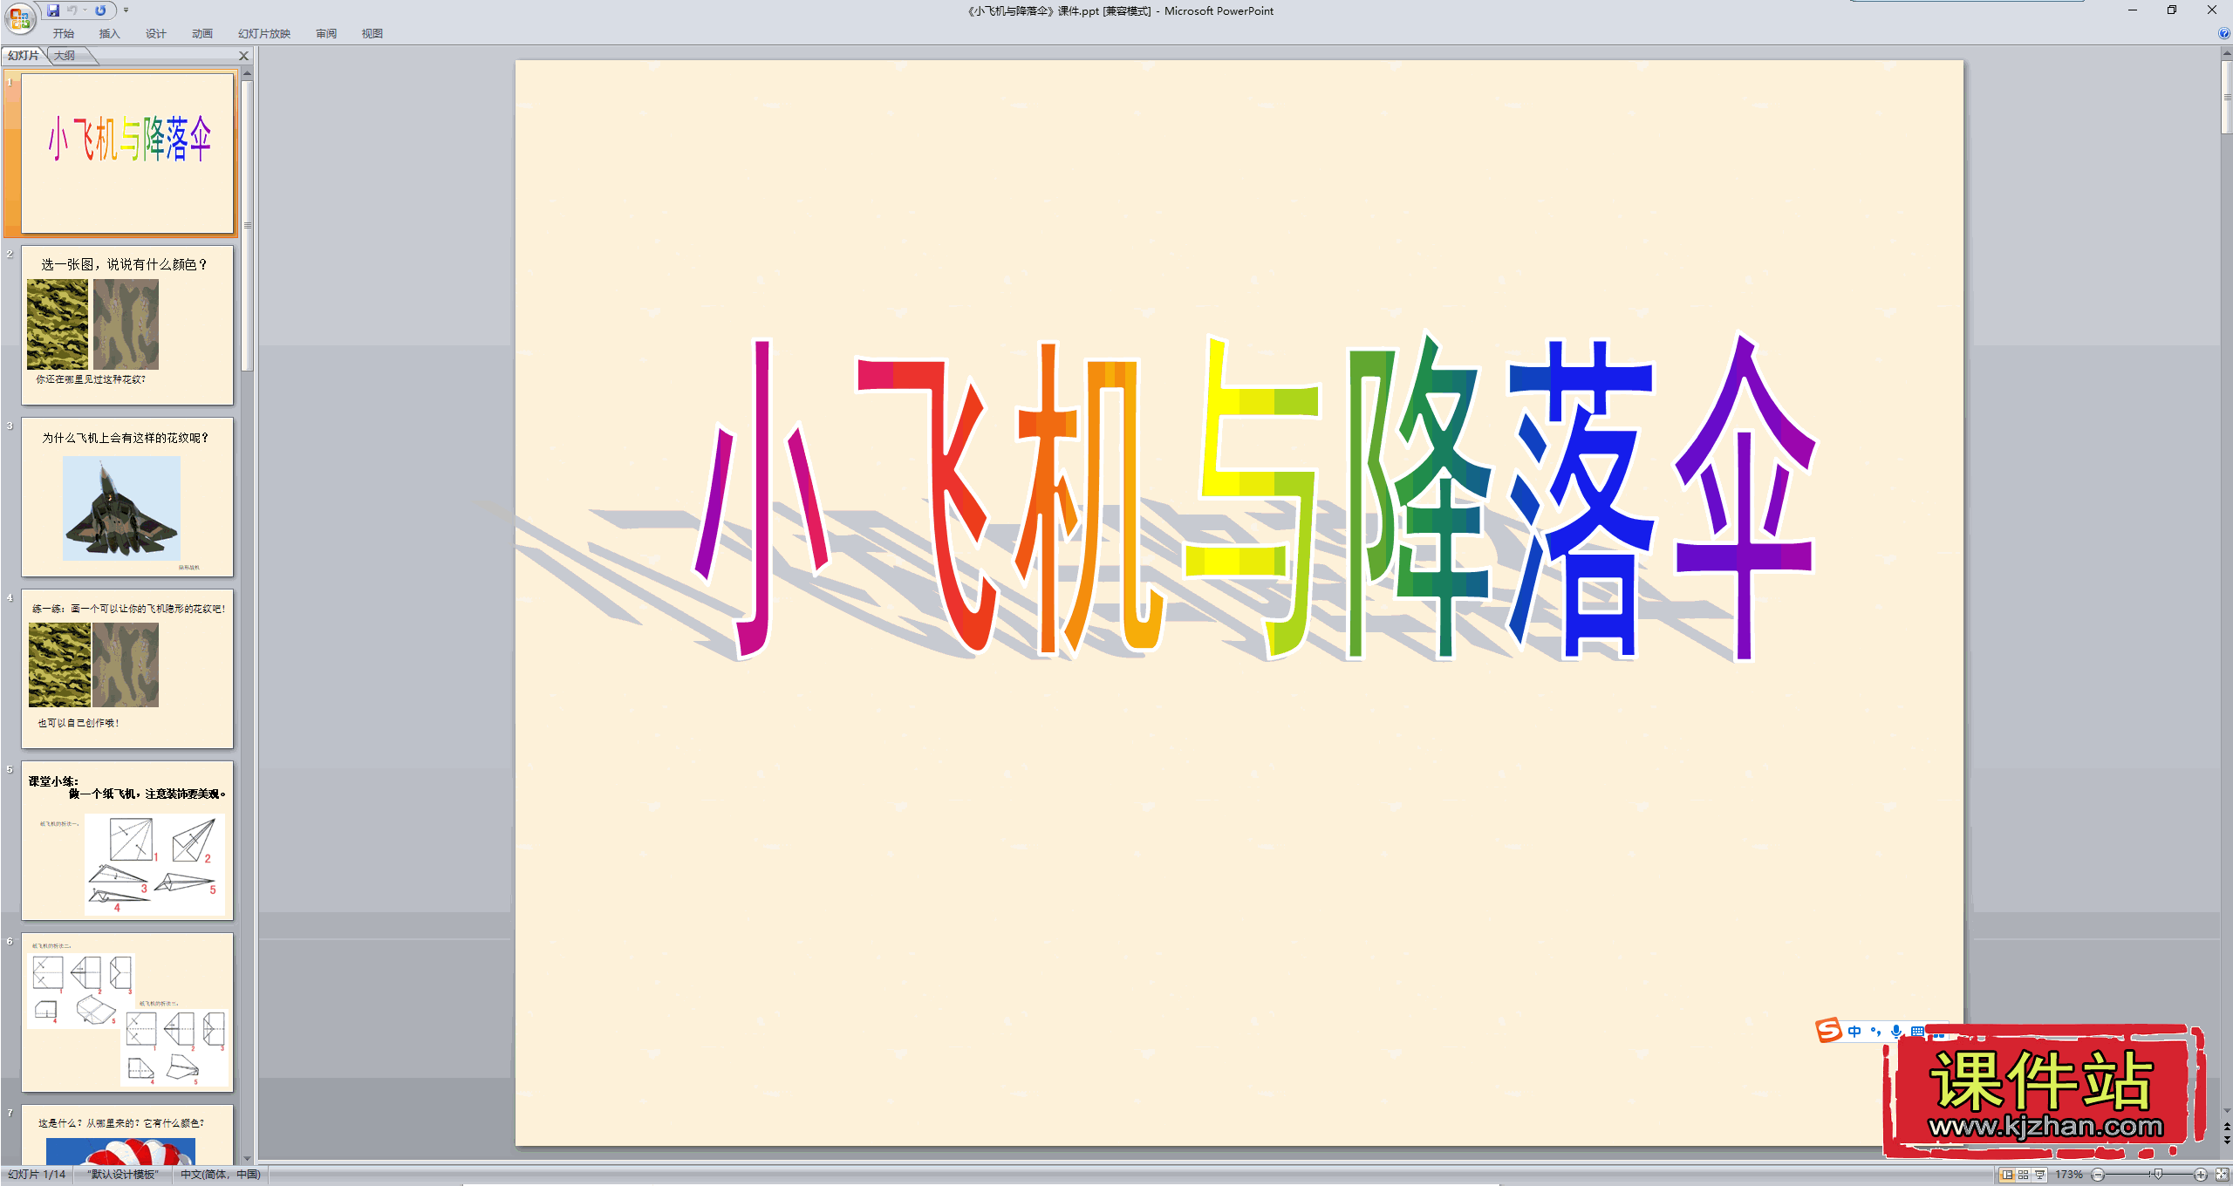Click main editor scroll up arrow
This screenshot has height=1186, width=2233.
[2226, 53]
